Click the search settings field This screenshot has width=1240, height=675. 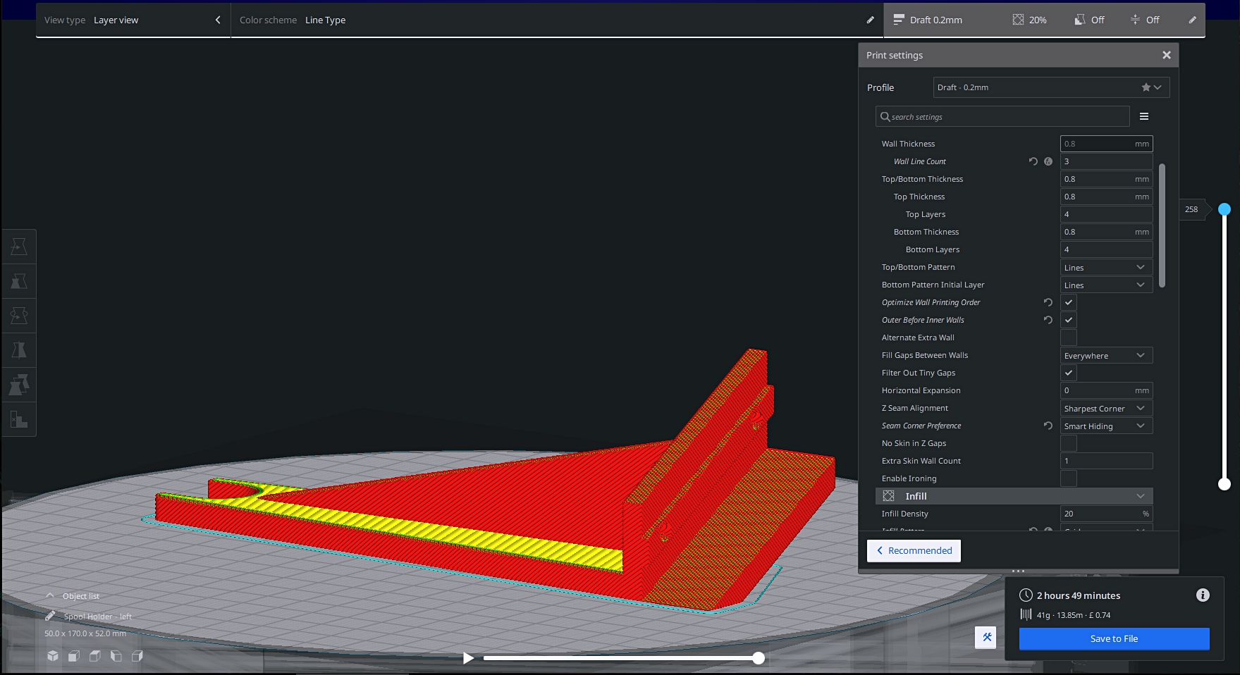pos(1002,116)
